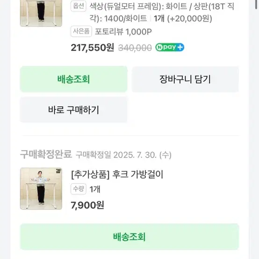Open the standing desk product thumbnail at top
The height and width of the screenshot is (259, 259).
pos(41,13)
